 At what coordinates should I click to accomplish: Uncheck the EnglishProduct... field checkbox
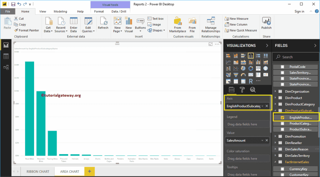click(282, 117)
